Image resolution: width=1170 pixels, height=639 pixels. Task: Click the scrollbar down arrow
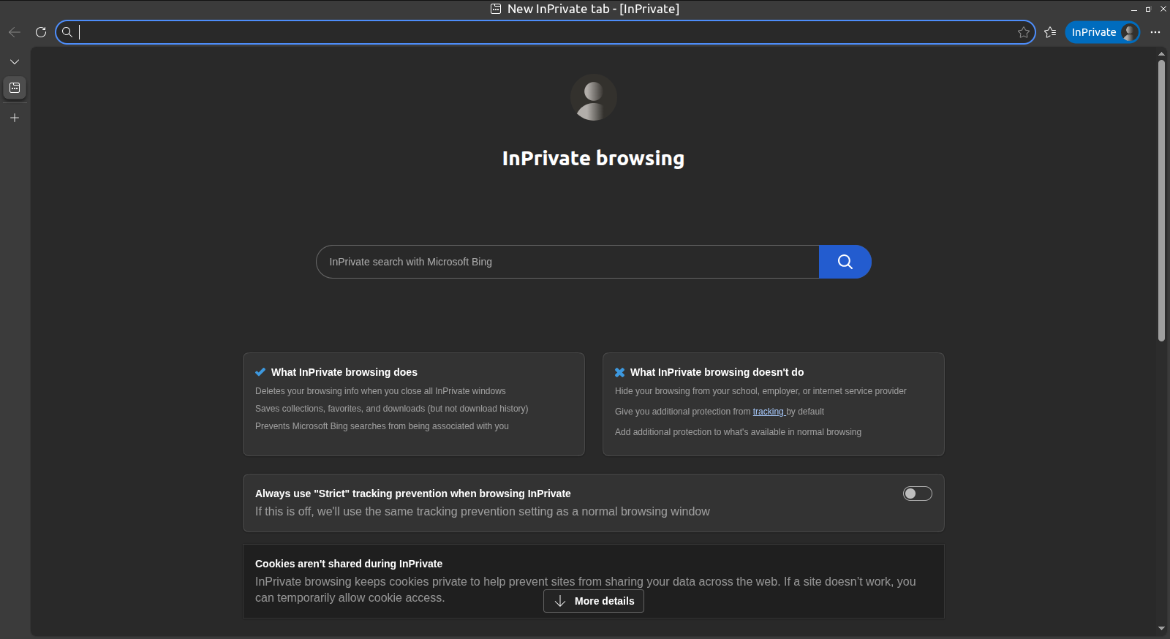point(1161,628)
